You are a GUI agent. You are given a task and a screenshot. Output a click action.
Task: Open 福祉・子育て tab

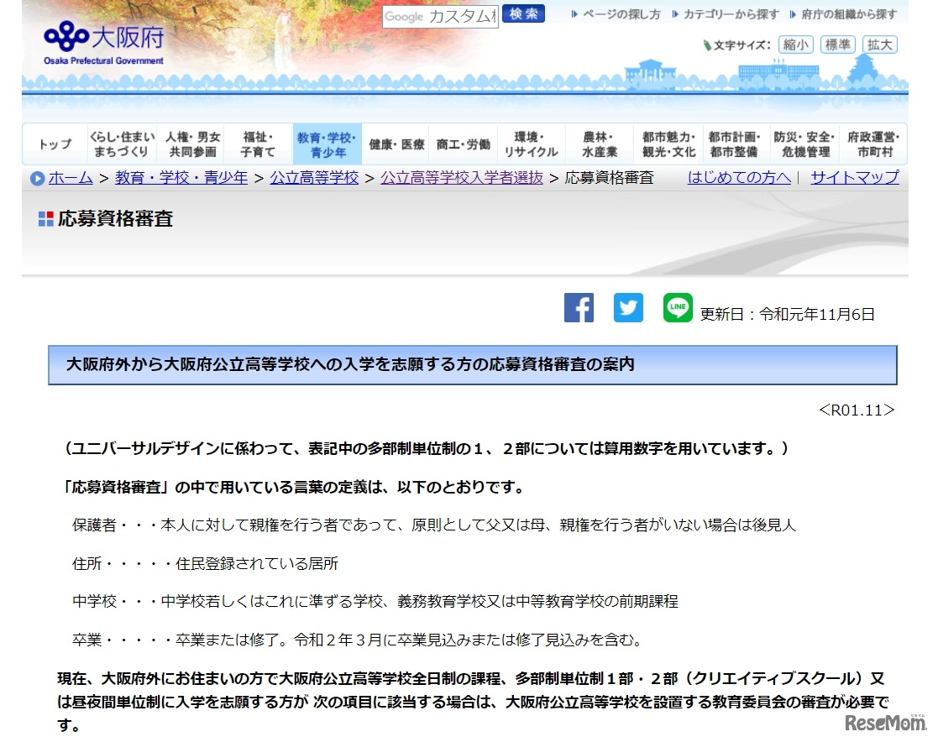point(258,144)
